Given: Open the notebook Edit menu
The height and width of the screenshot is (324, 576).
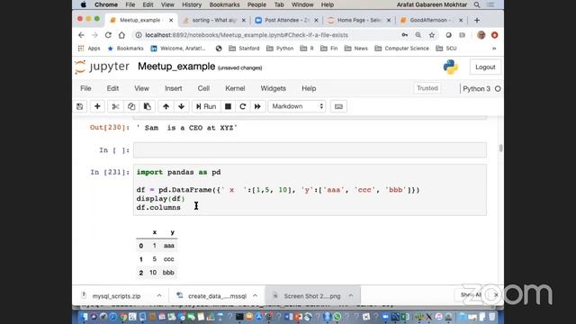Looking at the screenshot, I should coord(112,88).
